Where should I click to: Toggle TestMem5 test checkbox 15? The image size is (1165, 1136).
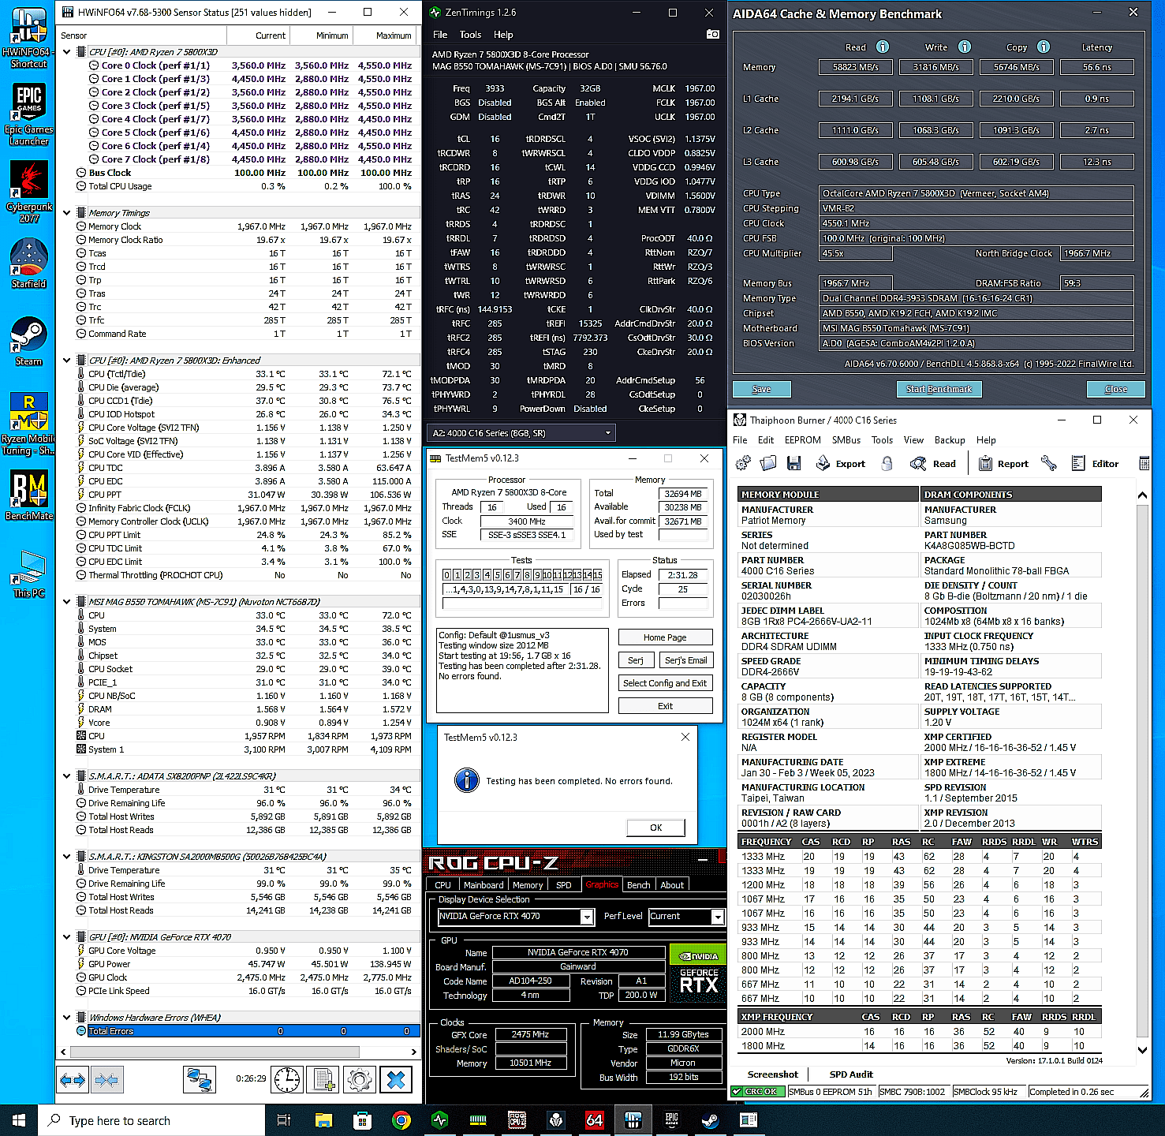597,574
